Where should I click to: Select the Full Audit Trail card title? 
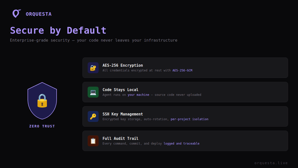pos(120,138)
